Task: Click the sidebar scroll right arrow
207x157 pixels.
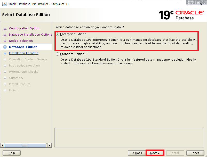Action: coord(49,145)
